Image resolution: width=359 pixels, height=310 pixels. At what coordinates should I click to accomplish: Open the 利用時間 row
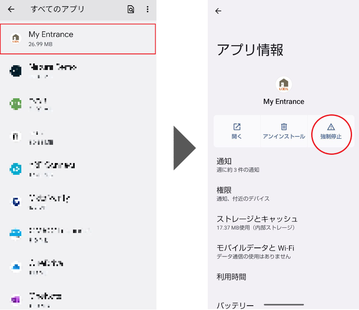point(283,277)
